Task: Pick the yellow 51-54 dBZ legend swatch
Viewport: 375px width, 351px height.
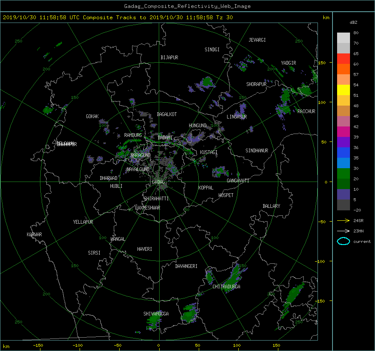Action: (x=343, y=90)
